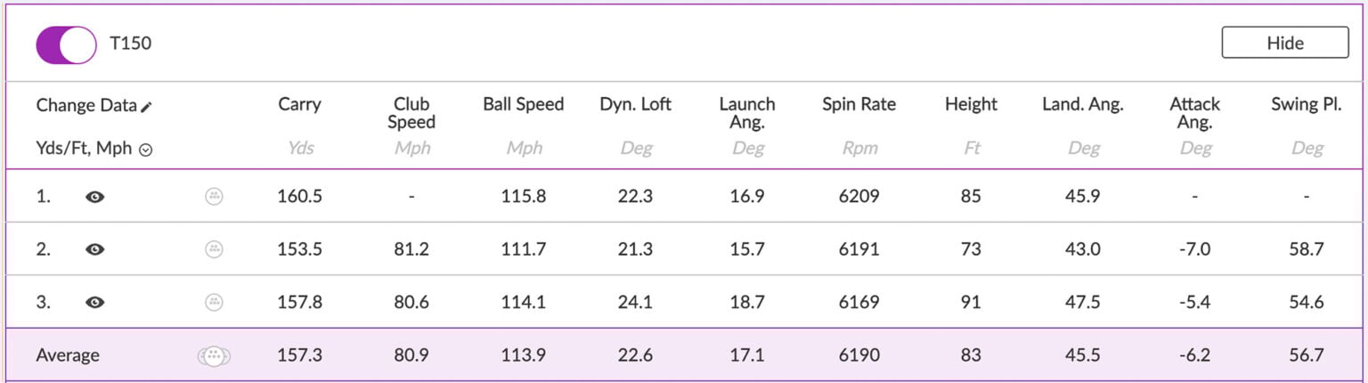Select the Average summary row label

pyautogui.click(x=68, y=355)
